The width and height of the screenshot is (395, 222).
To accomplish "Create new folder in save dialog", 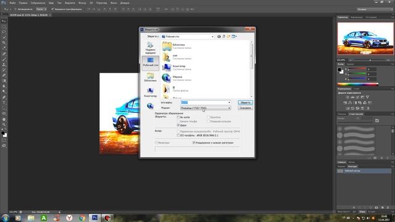I will coord(228,36).
